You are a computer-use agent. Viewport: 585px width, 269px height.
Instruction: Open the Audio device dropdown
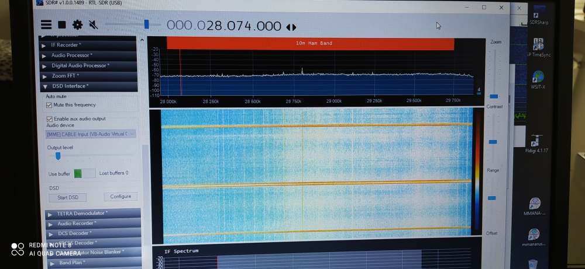(91, 134)
